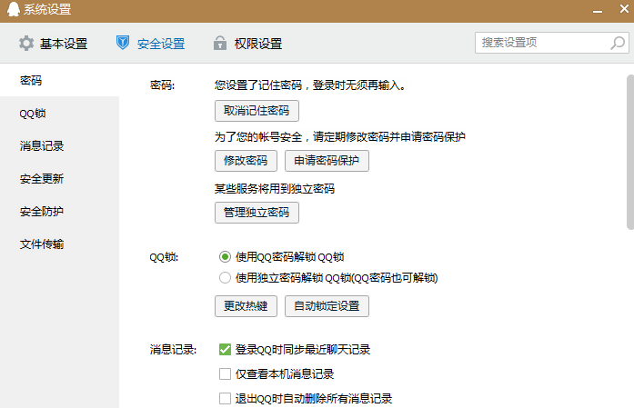Click the padlock icon for 权限设置
Viewport: 634px width, 408px height.
point(220,43)
